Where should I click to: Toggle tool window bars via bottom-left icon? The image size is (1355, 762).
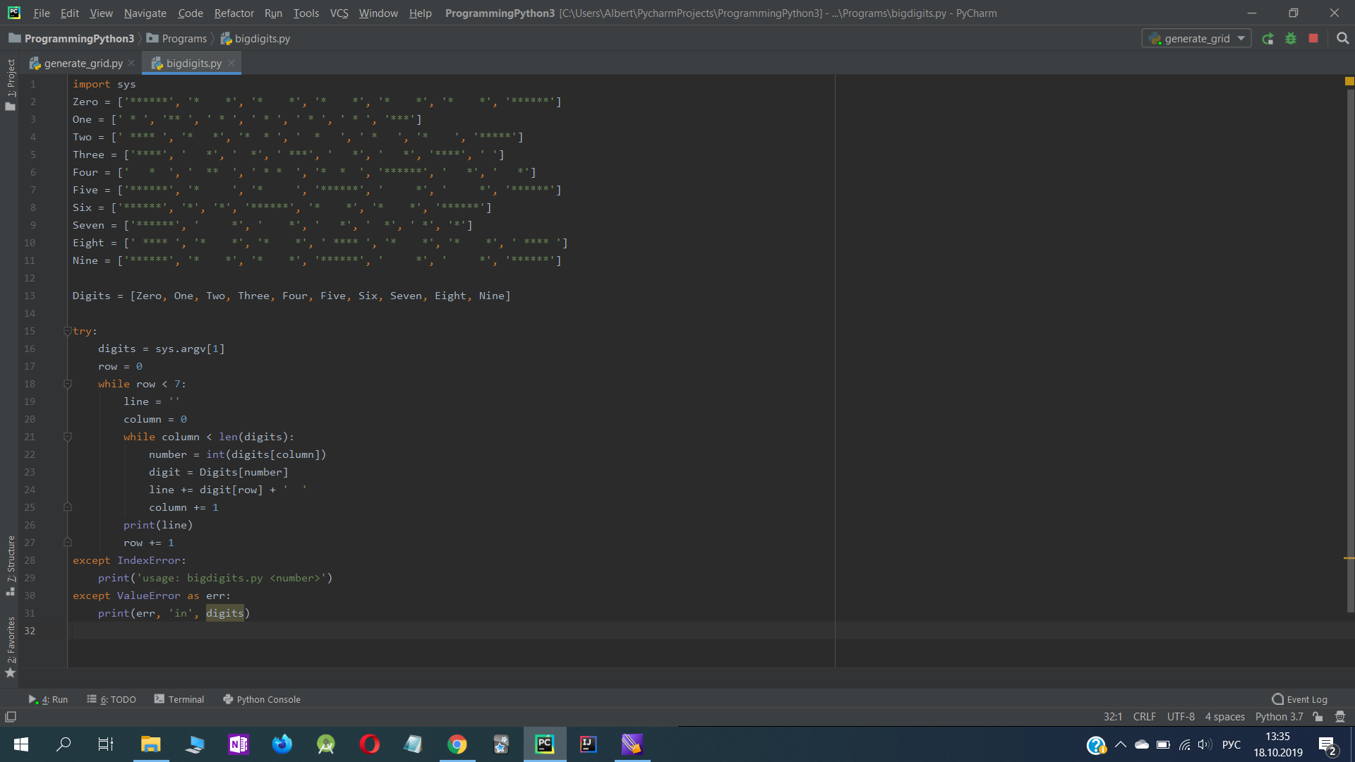coord(11,717)
